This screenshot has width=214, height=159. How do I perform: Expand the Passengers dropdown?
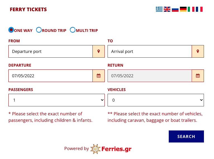pos(56,100)
